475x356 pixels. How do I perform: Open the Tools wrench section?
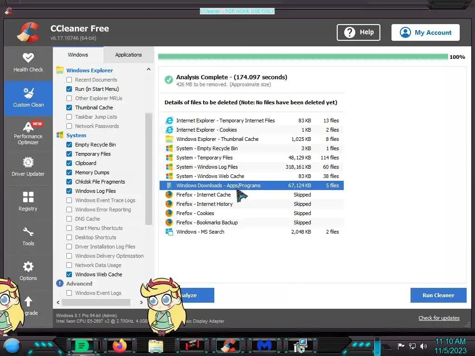pyautogui.click(x=28, y=236)
